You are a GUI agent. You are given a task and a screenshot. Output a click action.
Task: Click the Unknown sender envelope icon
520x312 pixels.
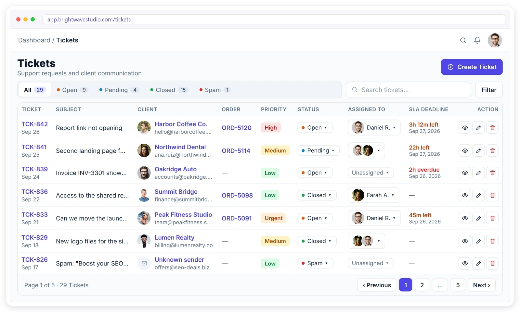pyautogui.click(x=144, y=263)
